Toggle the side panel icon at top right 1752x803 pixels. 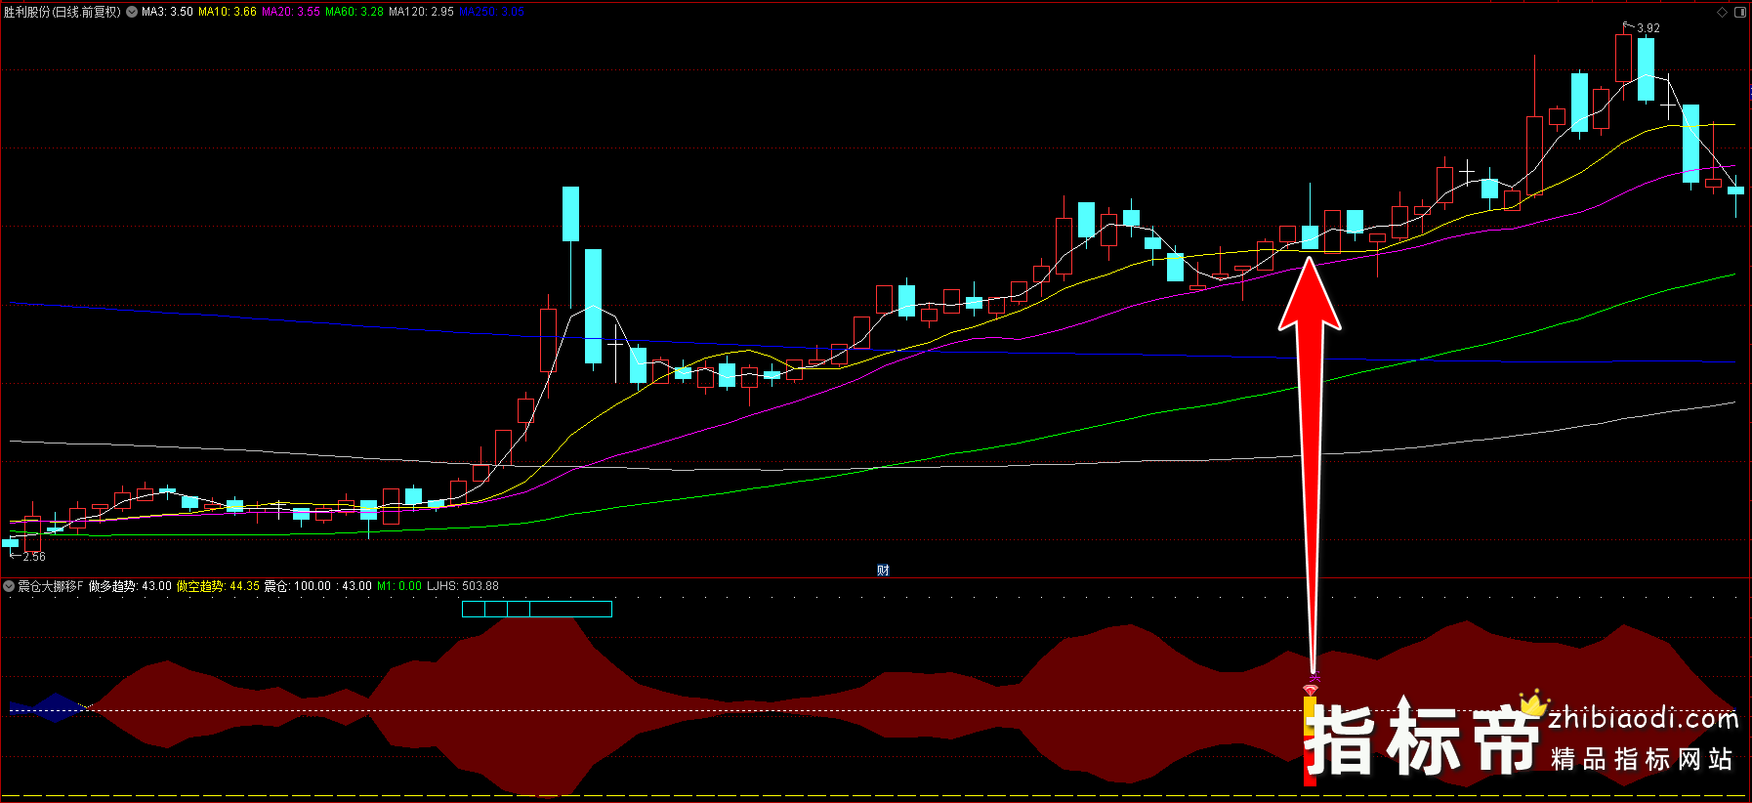[1740, 12]
